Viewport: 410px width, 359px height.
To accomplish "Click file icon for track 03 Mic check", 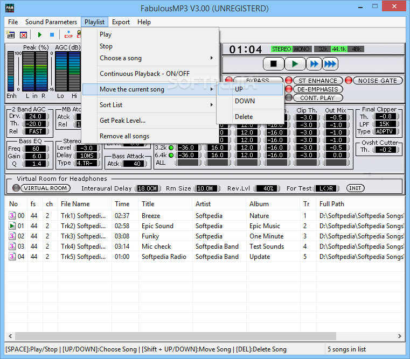I will pos(12,246).
